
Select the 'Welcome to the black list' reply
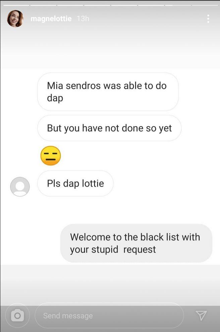(x=136, y=243)
